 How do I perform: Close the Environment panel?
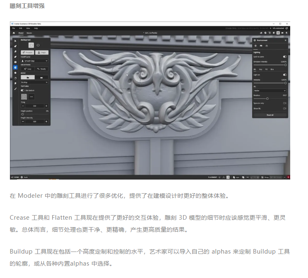[286, 40]
